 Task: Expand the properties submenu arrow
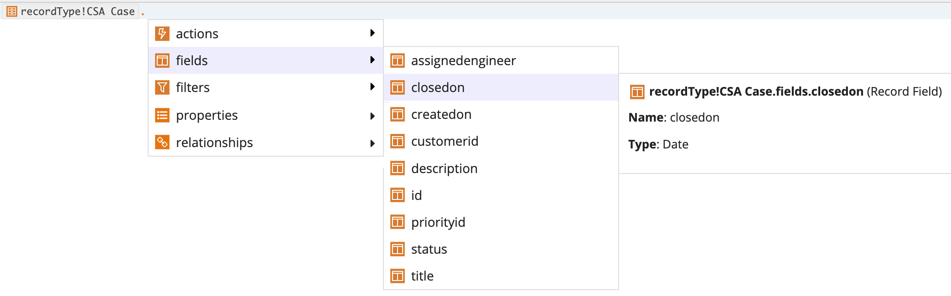(372, 116)
